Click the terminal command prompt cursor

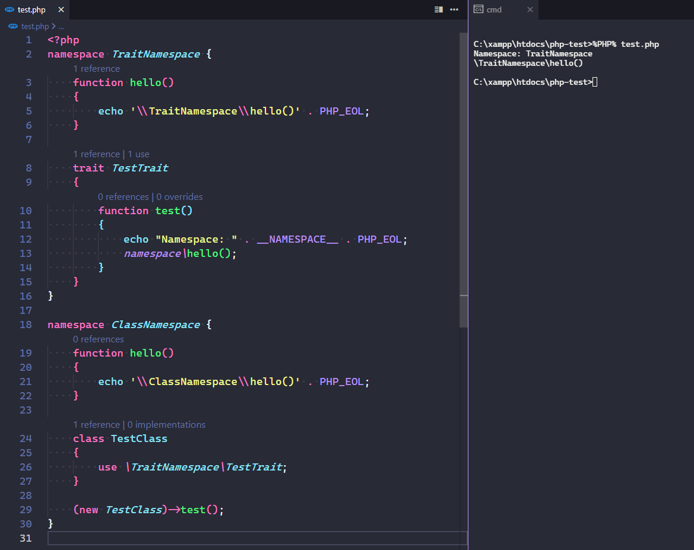pyautogui.click(x=595, y=82)
